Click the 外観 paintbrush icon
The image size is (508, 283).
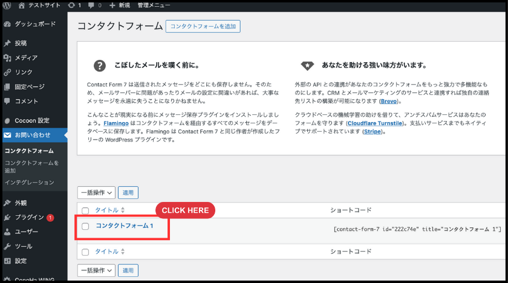click(x=7, y=203)
